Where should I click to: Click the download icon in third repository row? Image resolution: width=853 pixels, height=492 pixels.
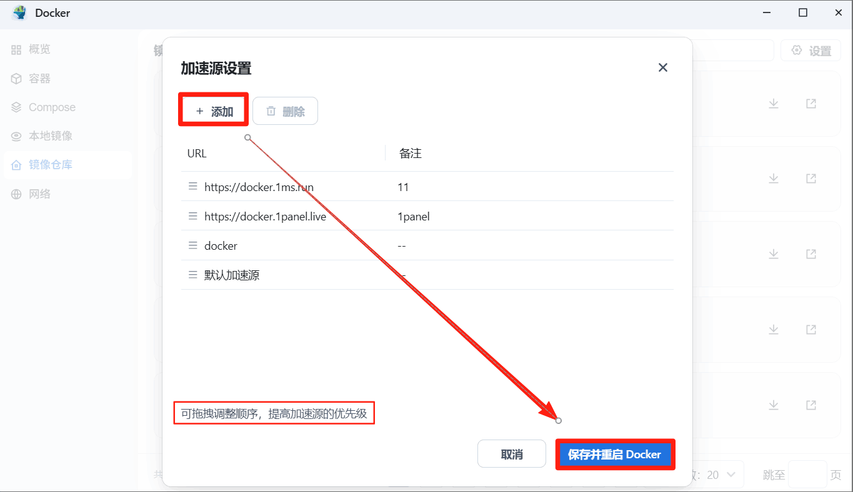click(774, 254)
